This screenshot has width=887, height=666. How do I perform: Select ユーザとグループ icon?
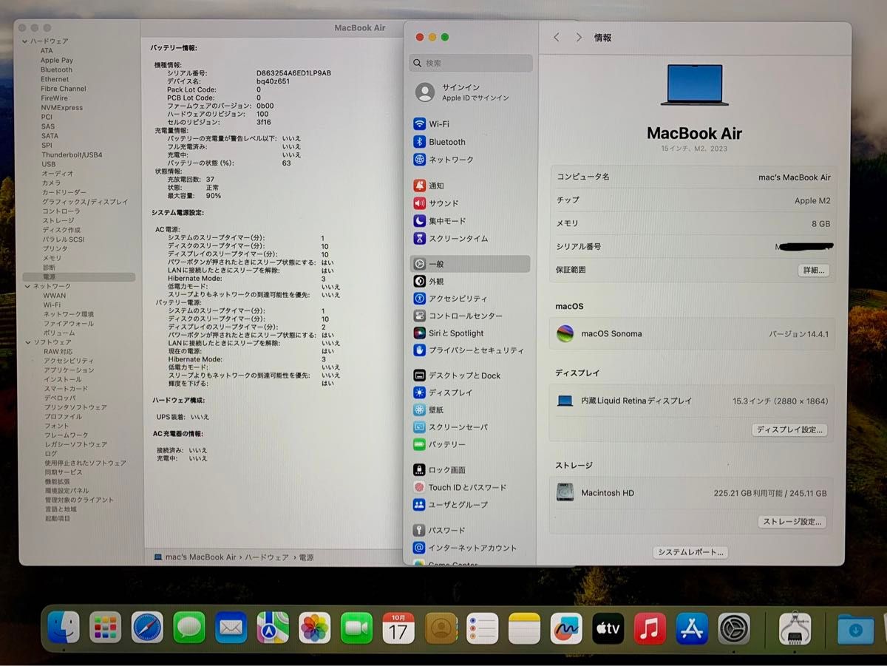[419, 505]
